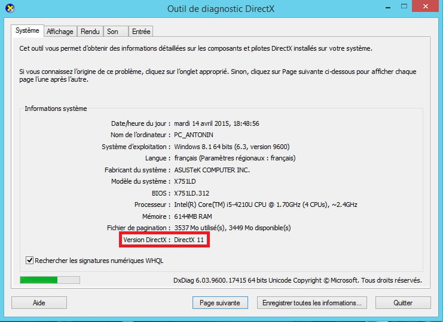
Task: Click the Page suivante button
Action: point(220,302)
